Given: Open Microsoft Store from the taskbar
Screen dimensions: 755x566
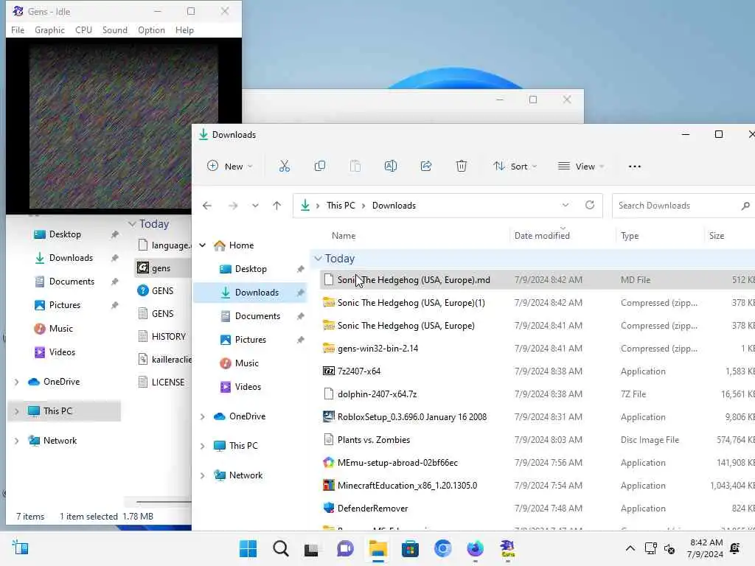Looking at the screenshot, I should point(410,548).
